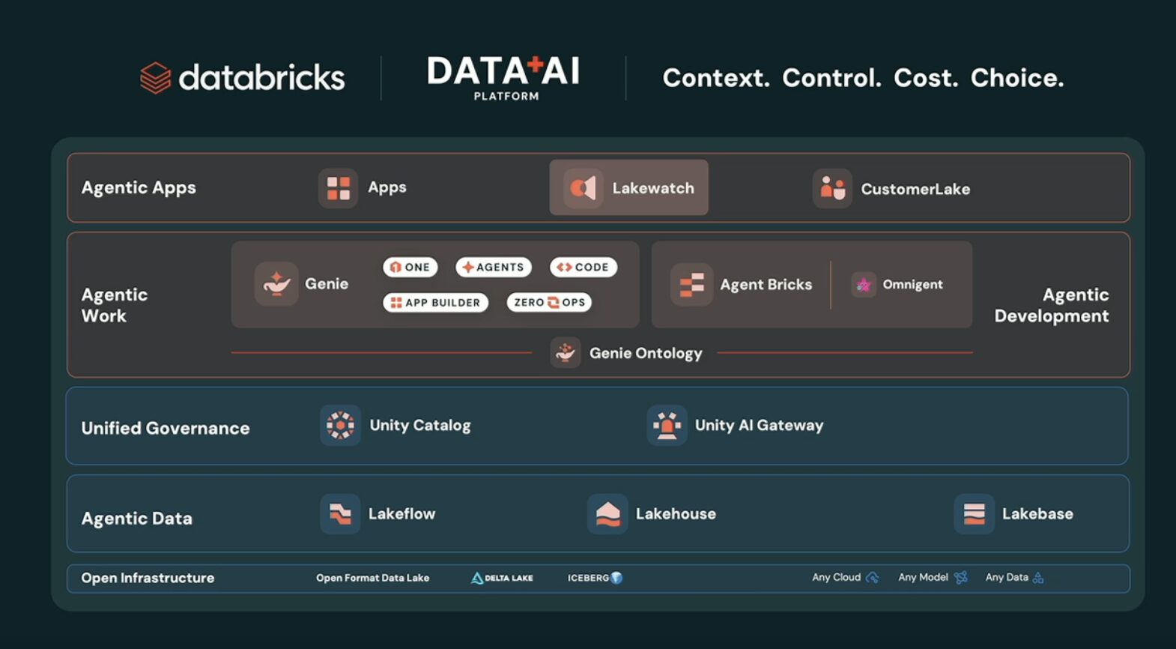The height and width of the screenshot is (649, 1176).
Task: Click the Lakebase icon
Action: pos(974,513)
